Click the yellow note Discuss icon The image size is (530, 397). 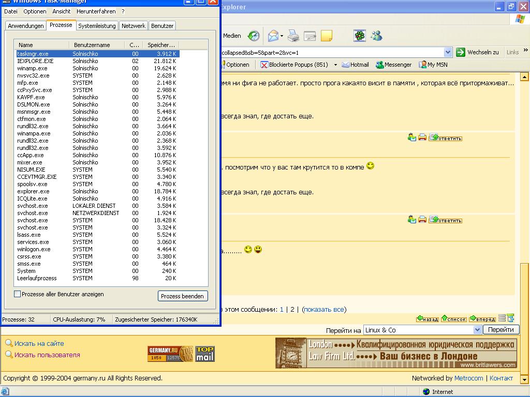coord(326,36)
